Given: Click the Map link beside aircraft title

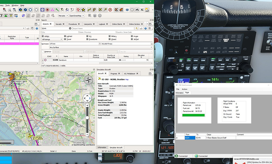Looking at the screenshot, I should [x=127, y=80].
